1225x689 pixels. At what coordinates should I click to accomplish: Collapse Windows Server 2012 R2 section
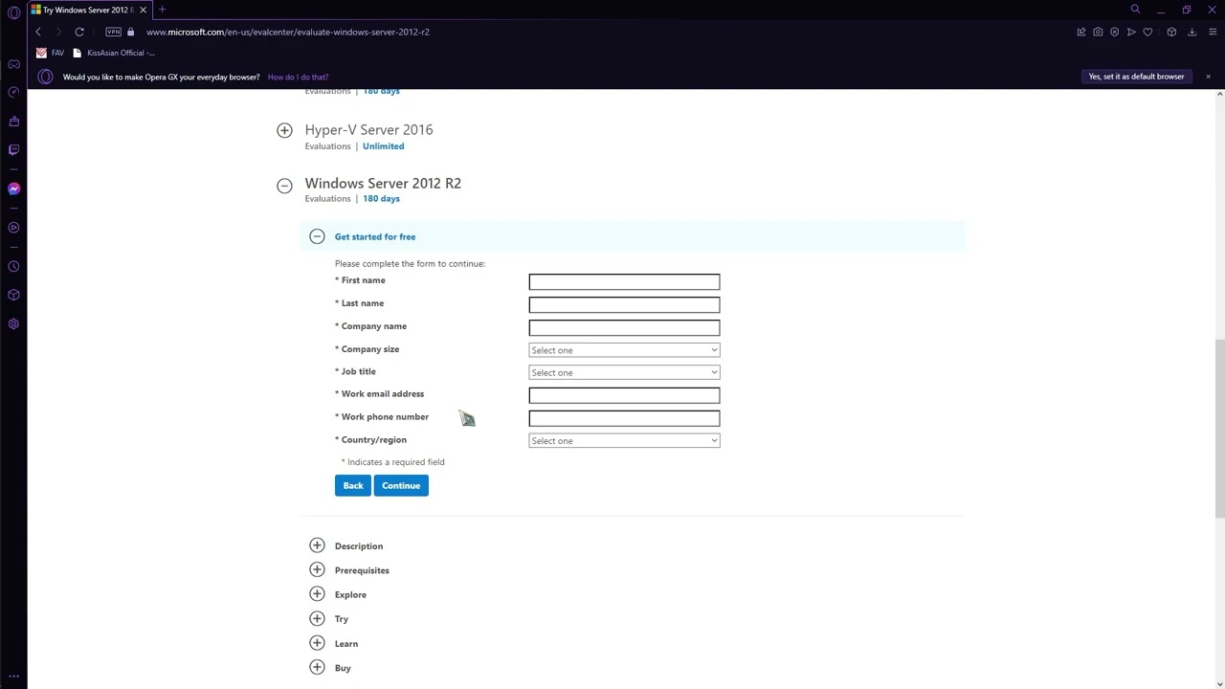[284, 186]
